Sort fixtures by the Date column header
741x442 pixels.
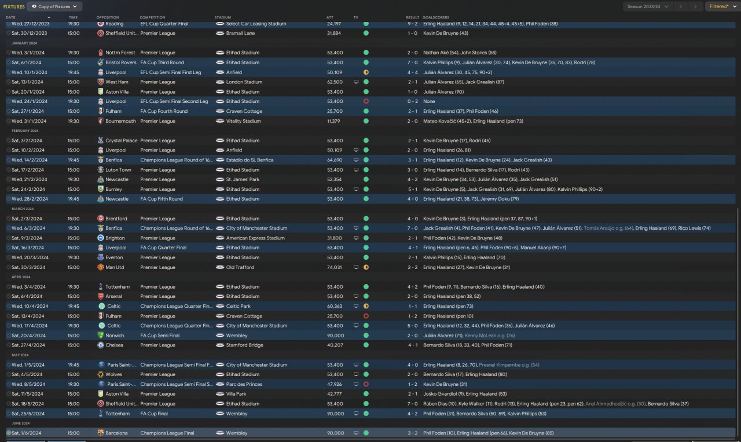(x=11, y=17)
